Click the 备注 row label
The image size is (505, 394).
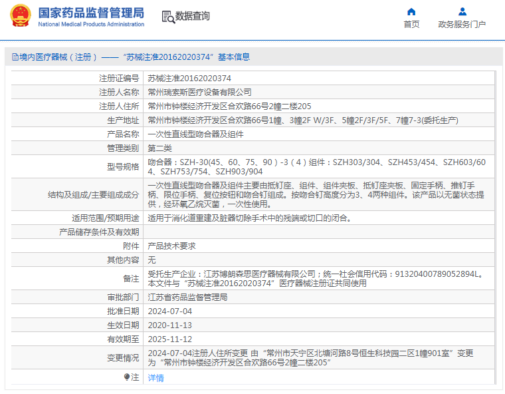(x=131, y=278)
